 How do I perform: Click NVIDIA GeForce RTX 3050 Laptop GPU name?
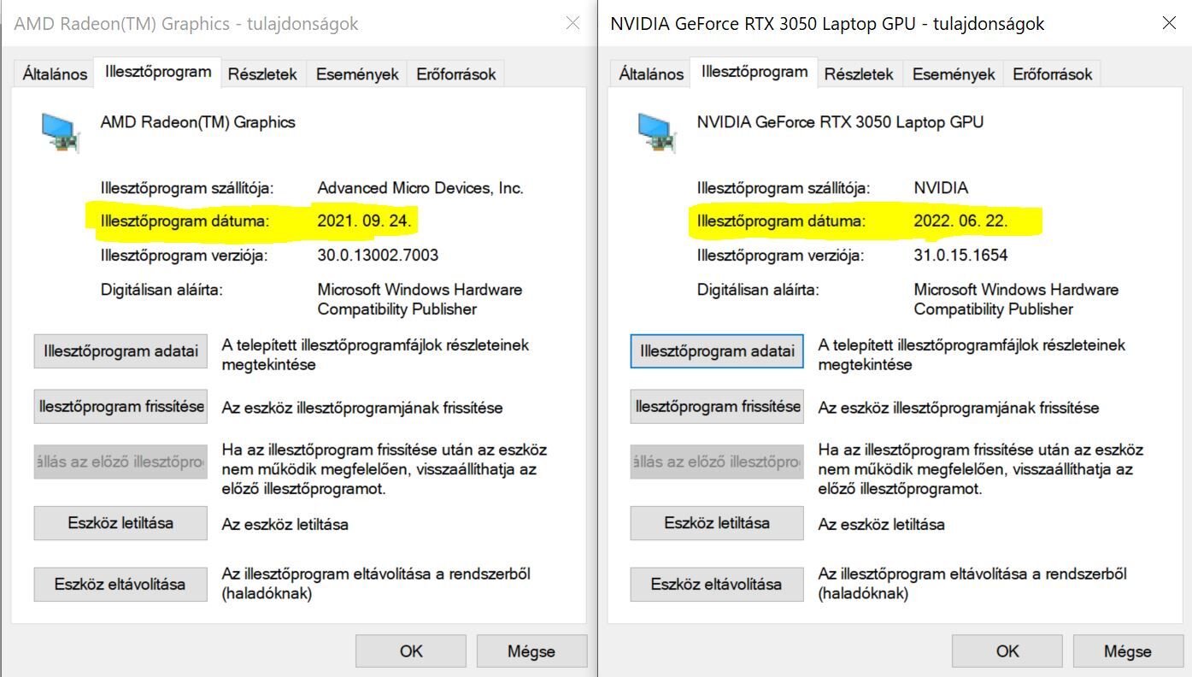[840, 122]
